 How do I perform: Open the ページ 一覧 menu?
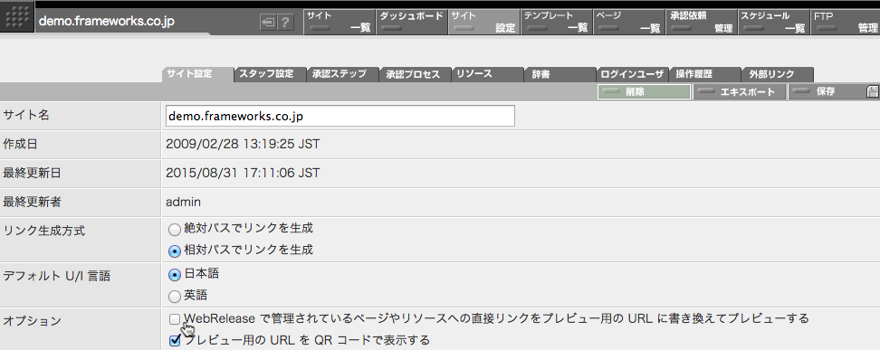click(629, 23)
